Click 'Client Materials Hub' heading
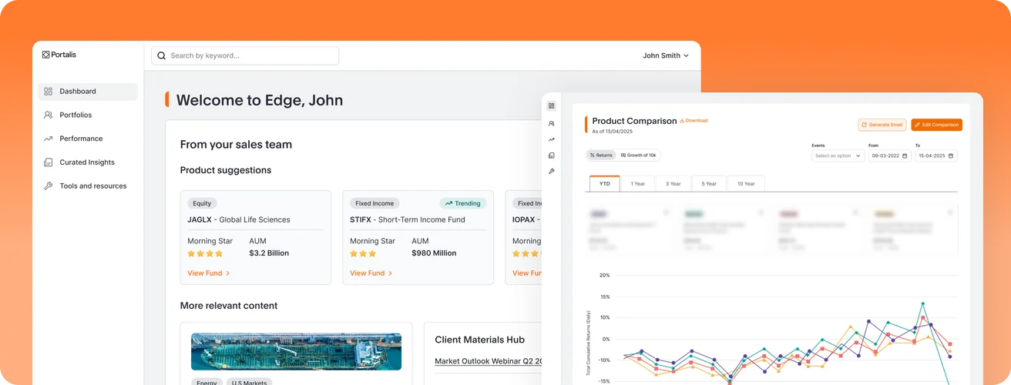Screen dimensions: 1011x385 [x=479, y=340]
